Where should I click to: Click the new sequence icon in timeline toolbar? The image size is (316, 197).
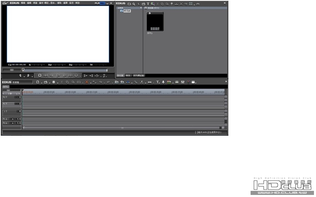tap(38, 82)
